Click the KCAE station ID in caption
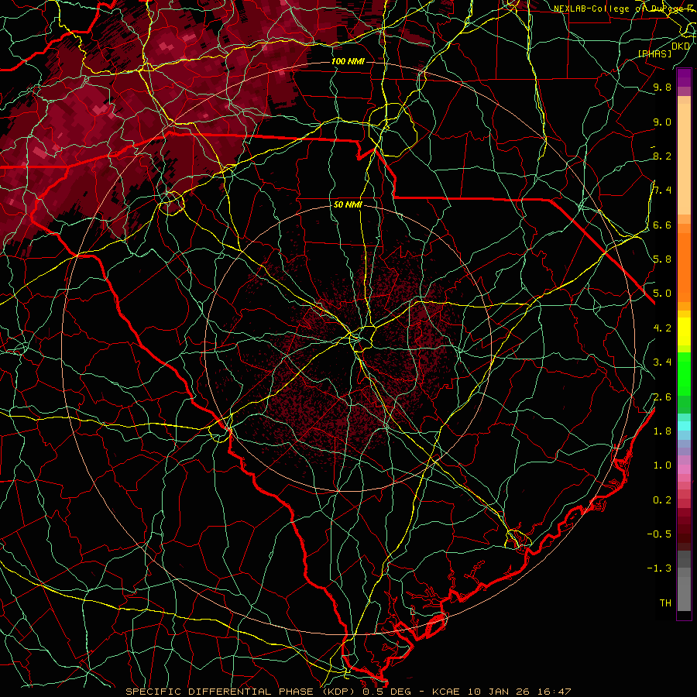 click(448, 692)
